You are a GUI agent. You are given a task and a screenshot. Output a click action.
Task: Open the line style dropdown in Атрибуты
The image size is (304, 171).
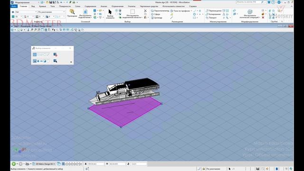click(29, 17)
